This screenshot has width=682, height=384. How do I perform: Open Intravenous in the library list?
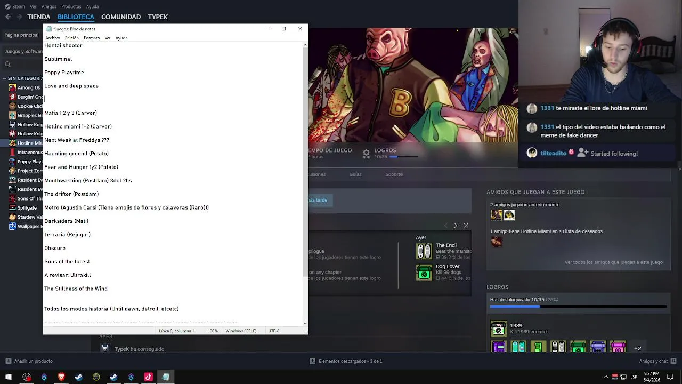26,153
